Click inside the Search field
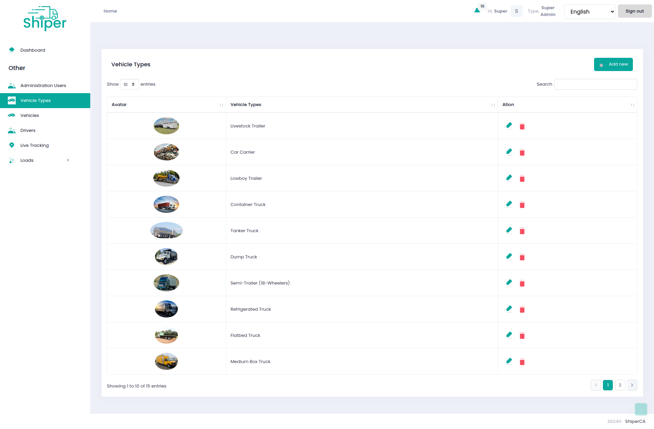 coord(595,84)
